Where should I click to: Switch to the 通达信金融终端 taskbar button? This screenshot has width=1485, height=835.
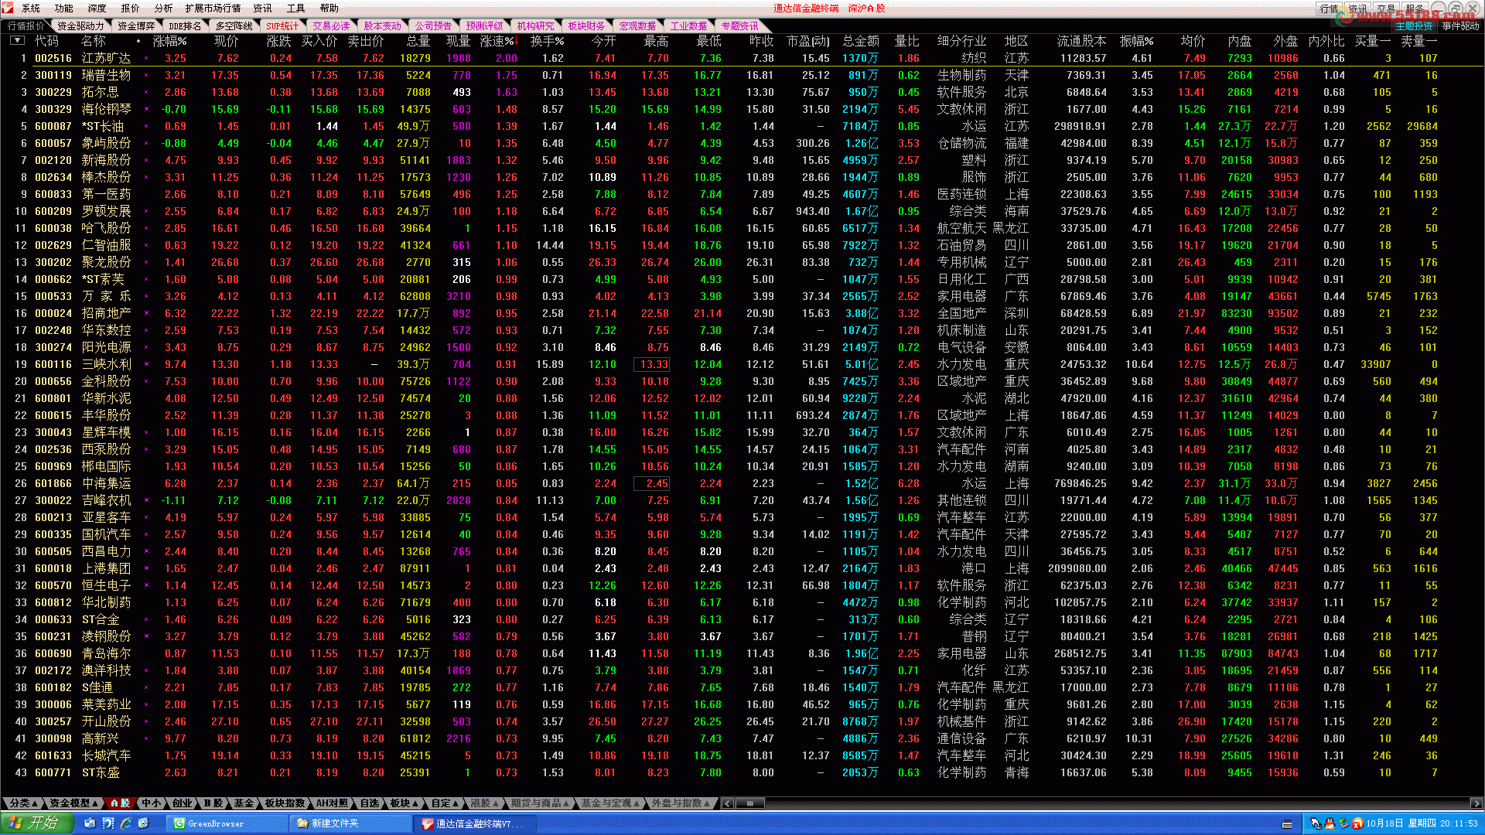pos(473,823)
